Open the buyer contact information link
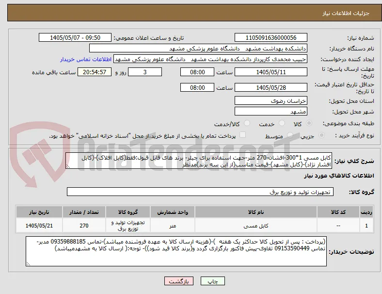This screenshot has width=382, height=294. [86, 59]
